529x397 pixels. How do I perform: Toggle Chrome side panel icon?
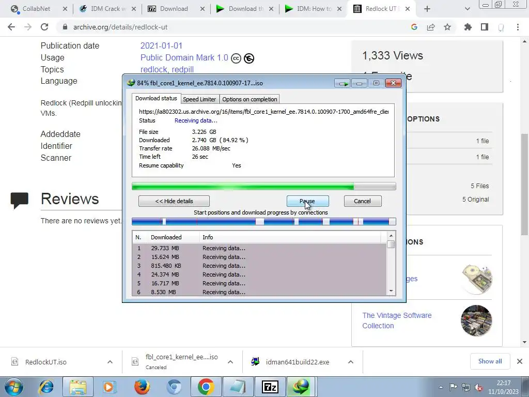click(485, 27)
